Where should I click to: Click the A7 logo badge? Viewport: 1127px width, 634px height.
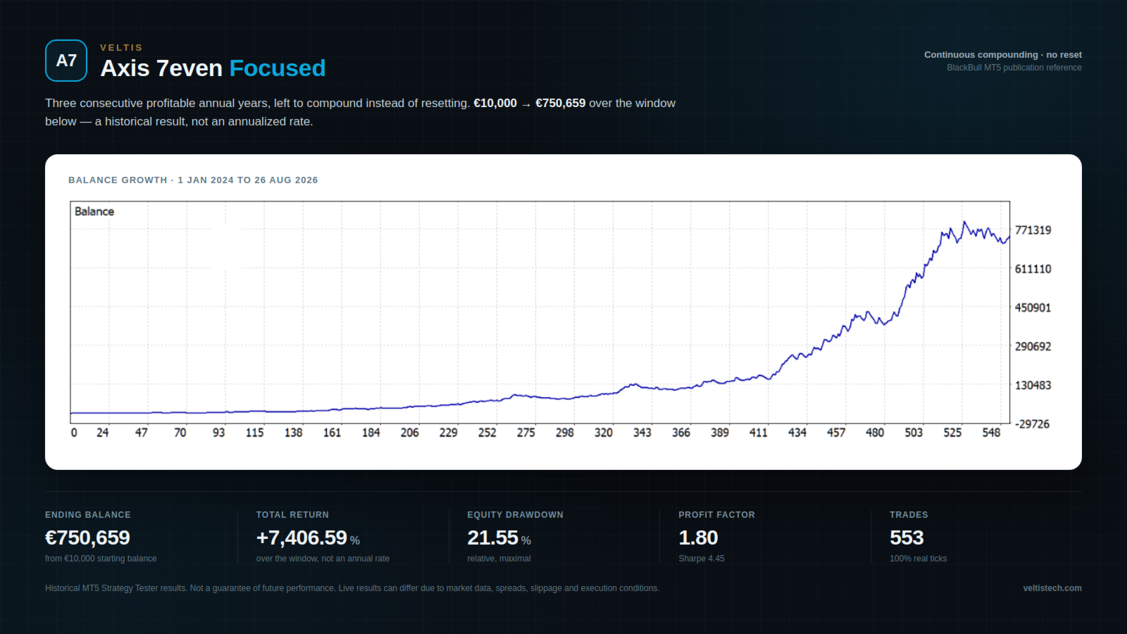coord(66,61)
